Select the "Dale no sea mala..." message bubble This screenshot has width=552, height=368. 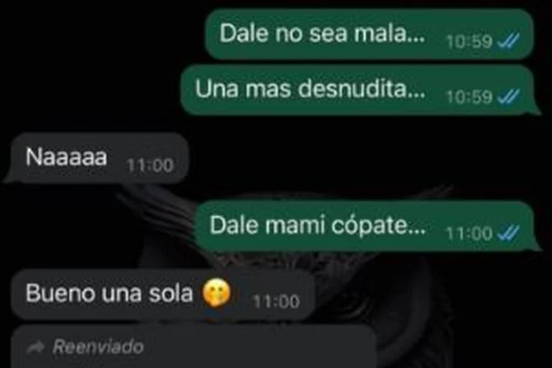(369, 34)
